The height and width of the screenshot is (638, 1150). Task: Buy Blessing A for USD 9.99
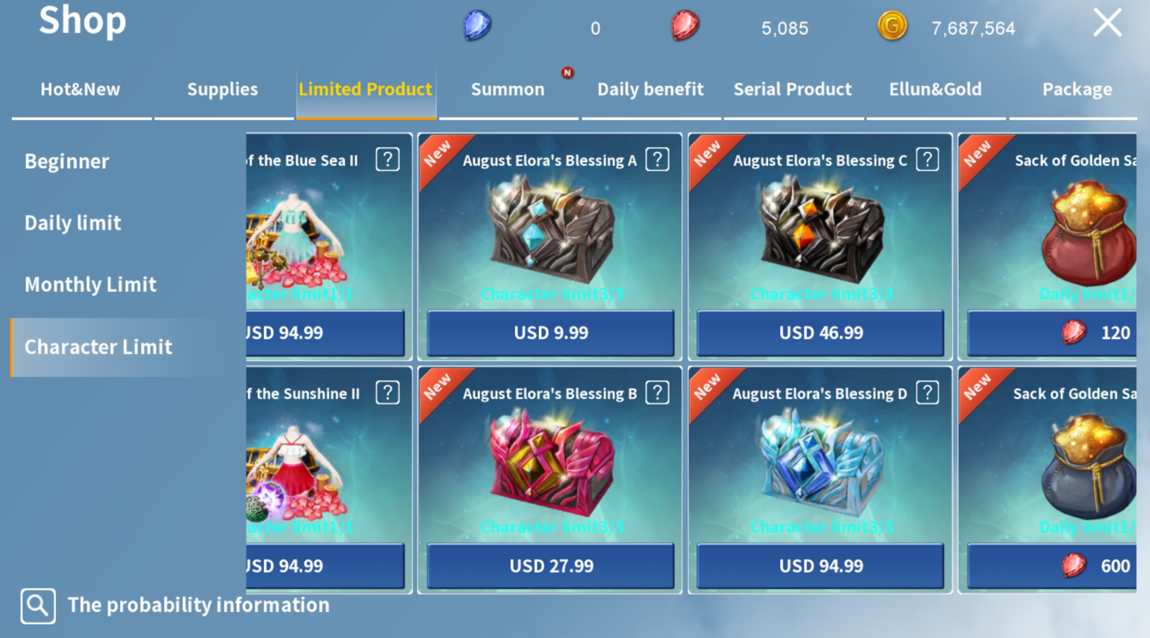(x=550, y=333)
